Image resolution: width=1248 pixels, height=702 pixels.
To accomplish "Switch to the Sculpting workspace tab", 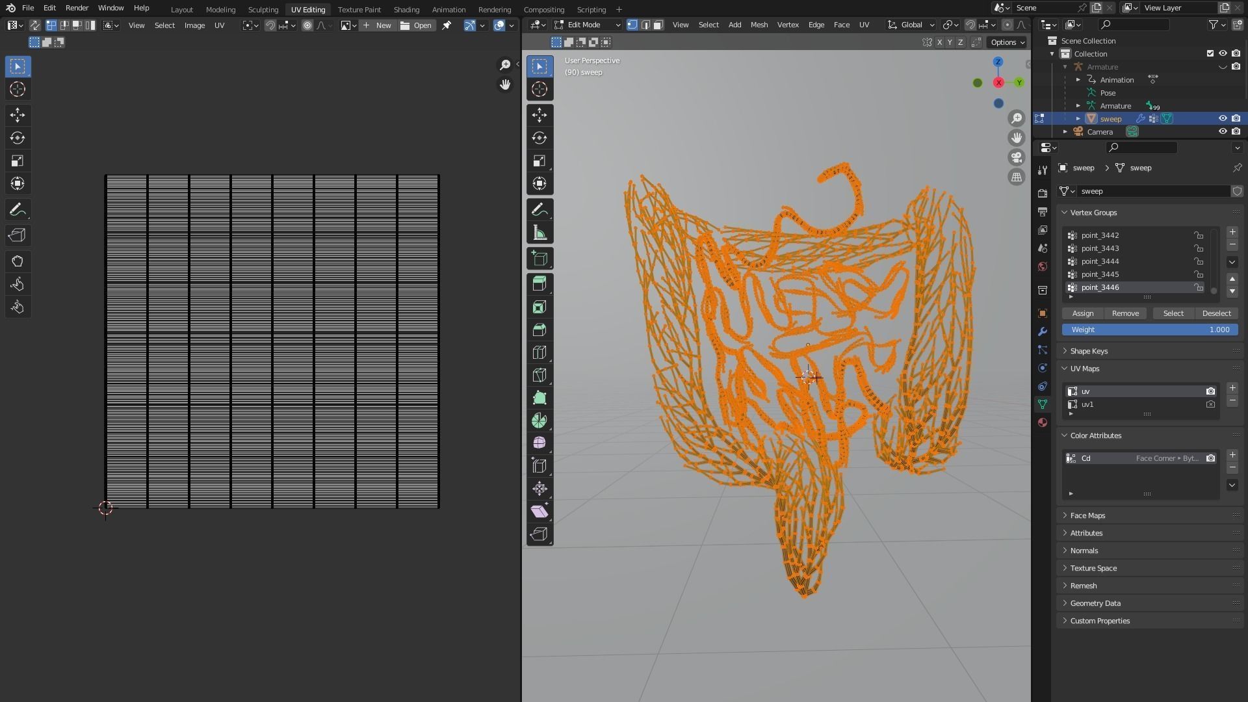I will point(263,10).
